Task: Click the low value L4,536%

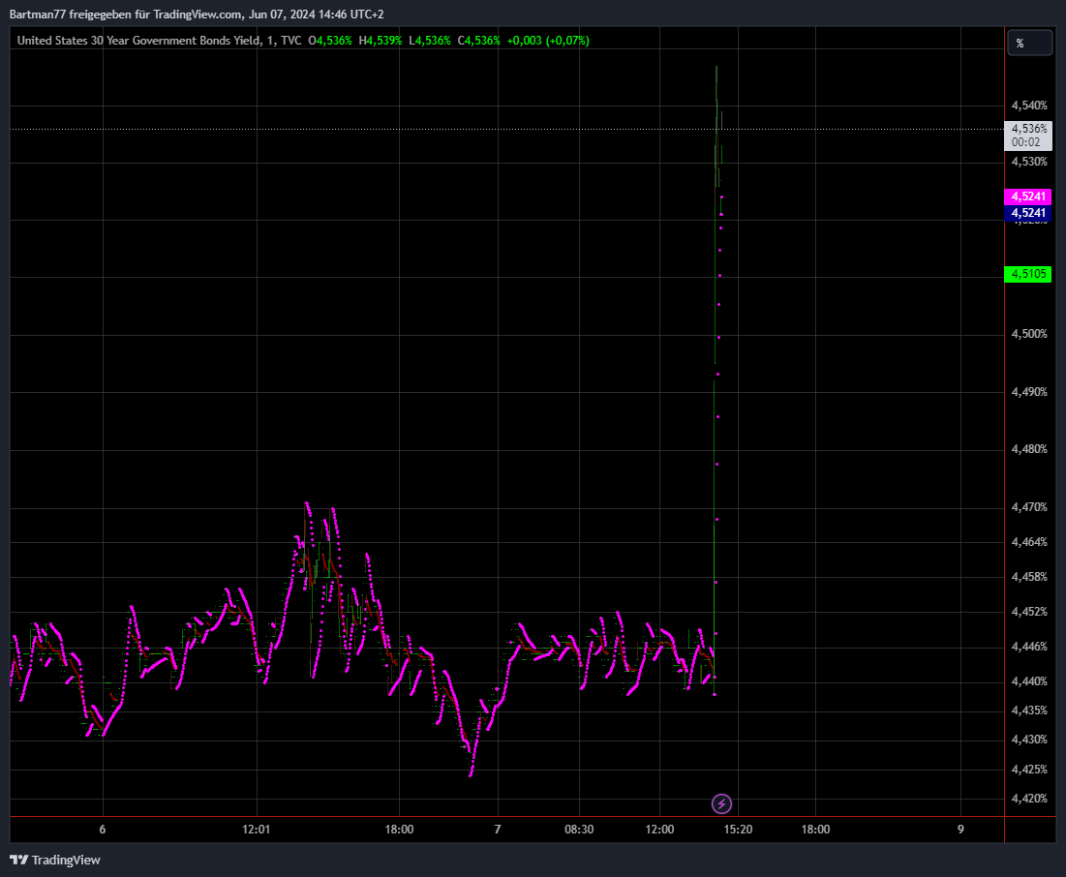Action: pyautogui.click(x=430, y=41)
